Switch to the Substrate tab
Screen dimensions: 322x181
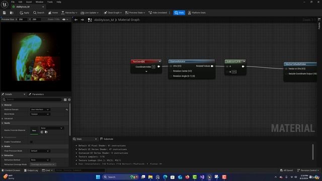(x=107, y=139)
